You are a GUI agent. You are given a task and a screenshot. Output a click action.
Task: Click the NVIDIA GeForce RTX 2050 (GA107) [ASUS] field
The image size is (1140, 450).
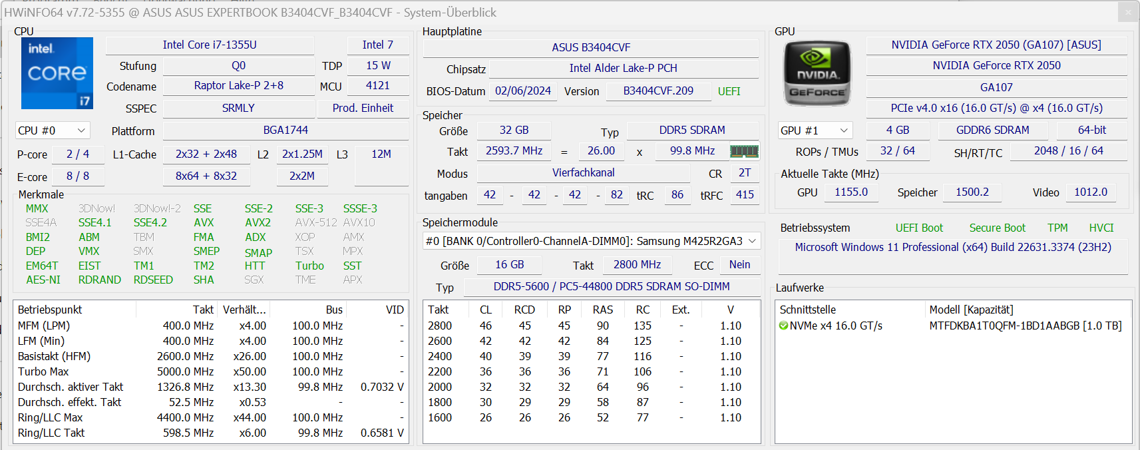(996, 45)
